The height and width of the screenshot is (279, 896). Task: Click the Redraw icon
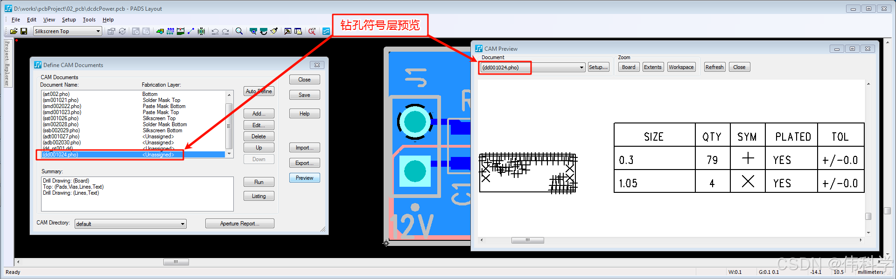click(263, 31)
